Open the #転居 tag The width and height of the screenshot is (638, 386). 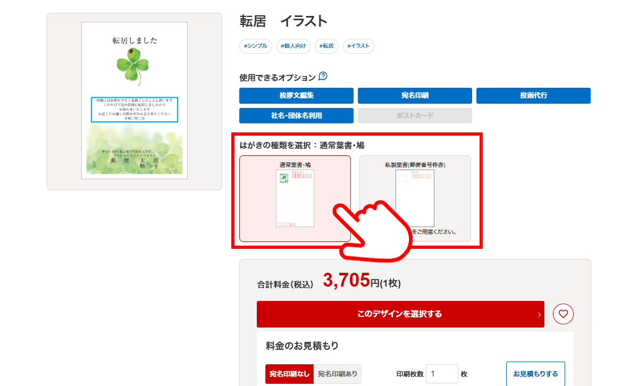326,46
